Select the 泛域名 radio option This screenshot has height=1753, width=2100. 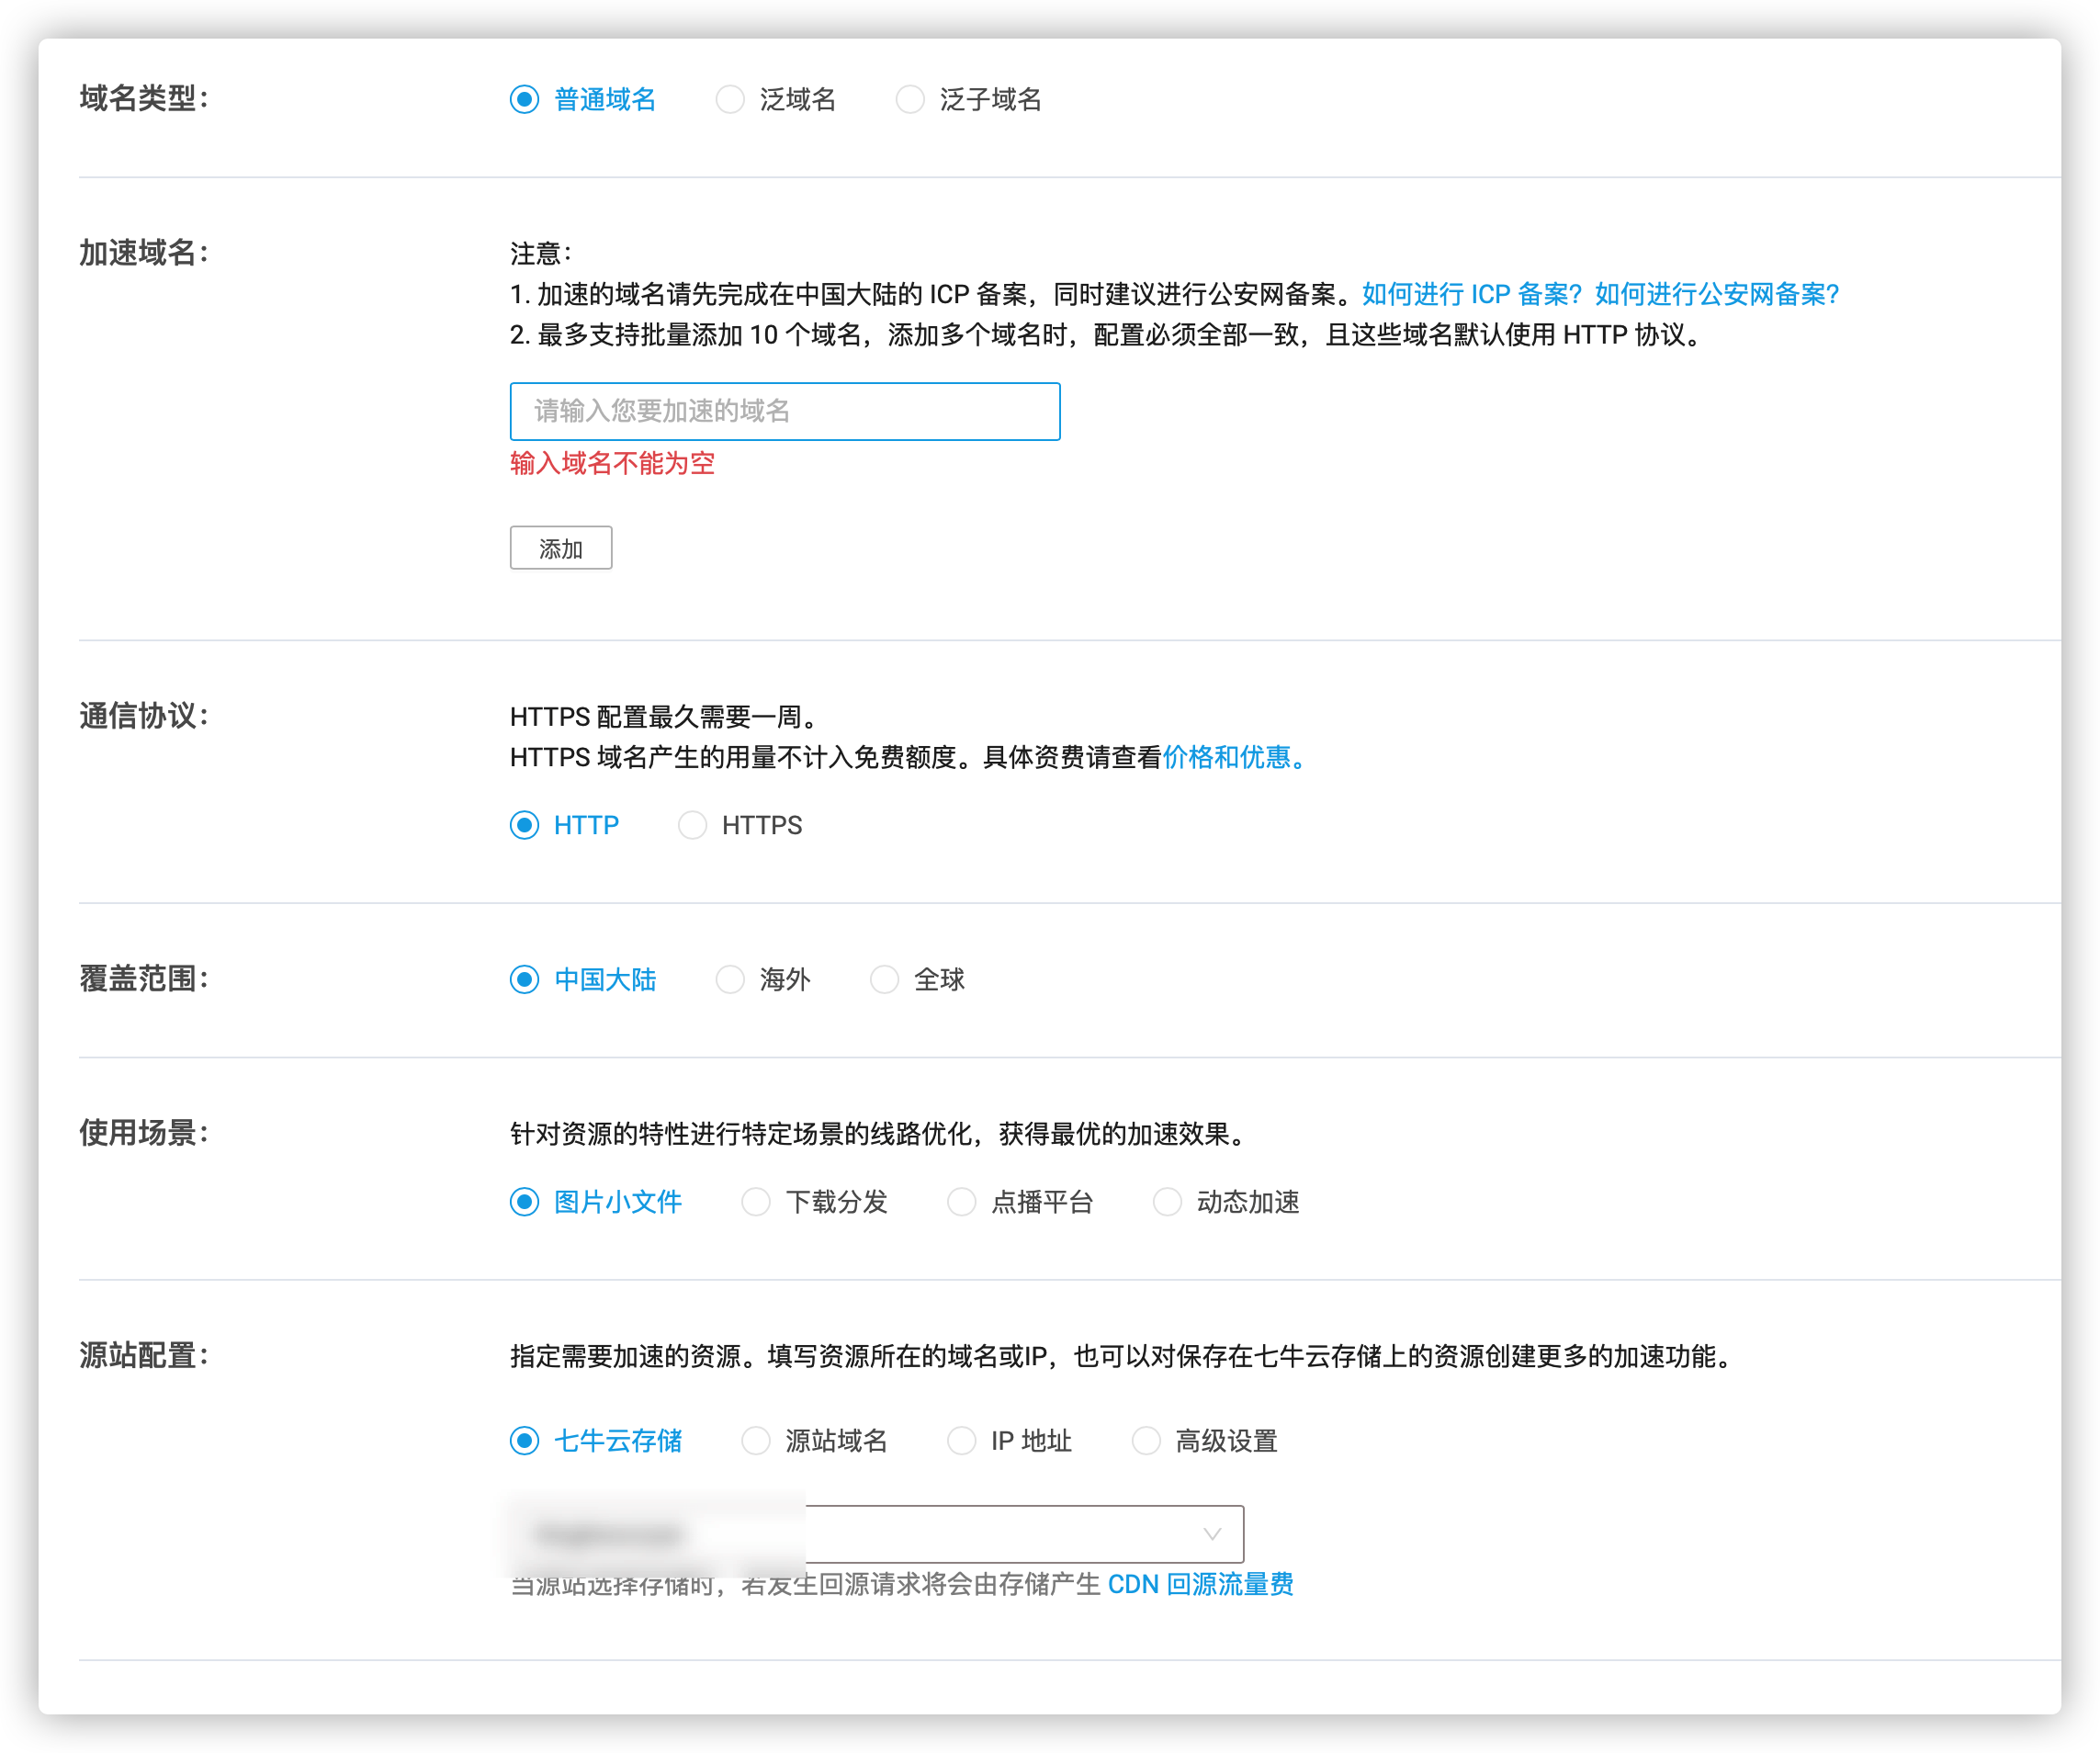(x=730, y=100)
